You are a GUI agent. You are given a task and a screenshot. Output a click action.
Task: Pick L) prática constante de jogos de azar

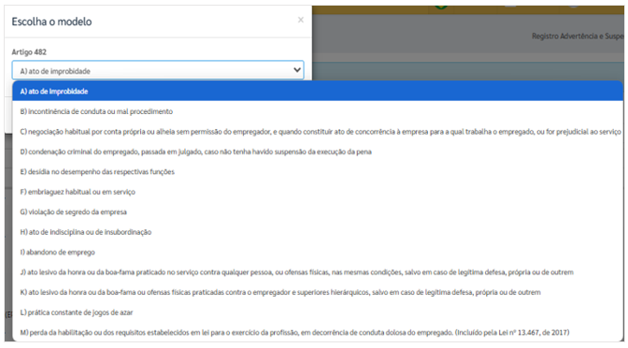pyautogui.click(x=318, y=312)
